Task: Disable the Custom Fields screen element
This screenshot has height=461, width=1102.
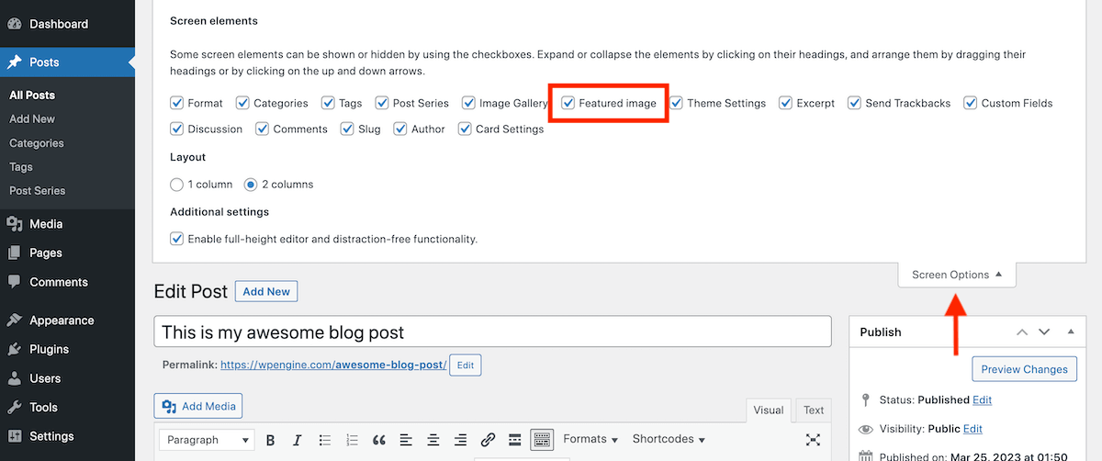Action: (970, 104)
